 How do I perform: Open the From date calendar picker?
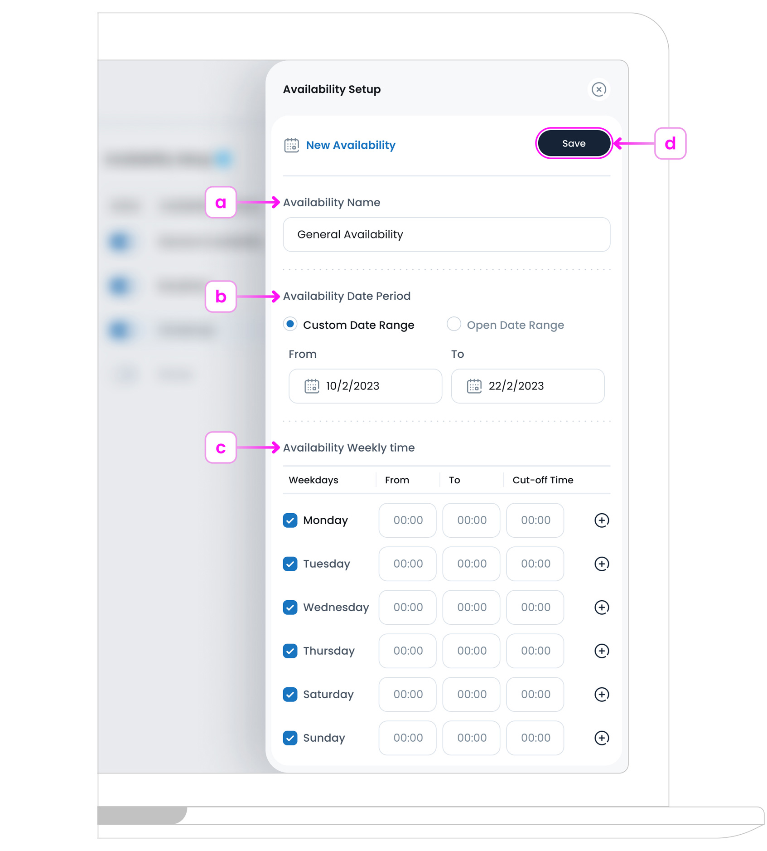pos(311,386)
